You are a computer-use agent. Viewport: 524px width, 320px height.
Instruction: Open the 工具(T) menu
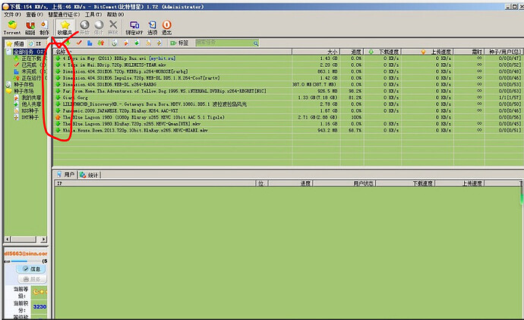coord(93,14)
